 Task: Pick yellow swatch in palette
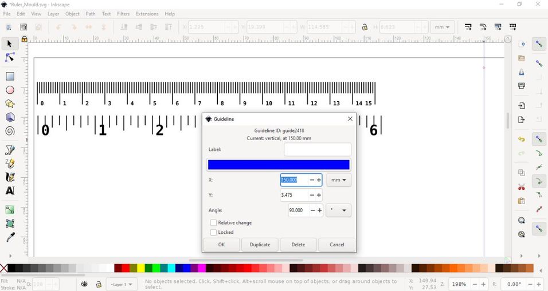pyautogui.click(x=141, y=268)
